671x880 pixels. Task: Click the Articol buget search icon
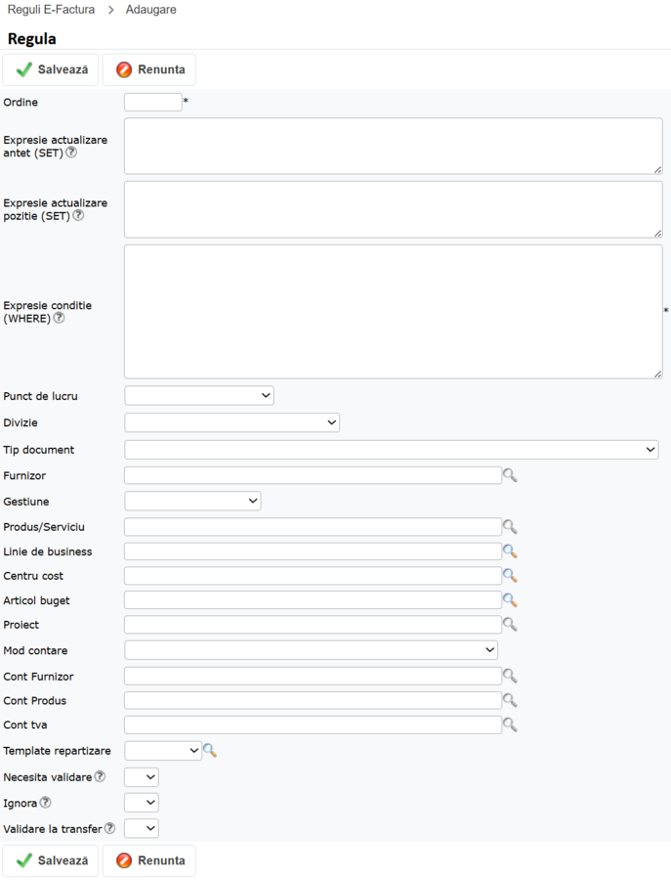pos(510,600)
